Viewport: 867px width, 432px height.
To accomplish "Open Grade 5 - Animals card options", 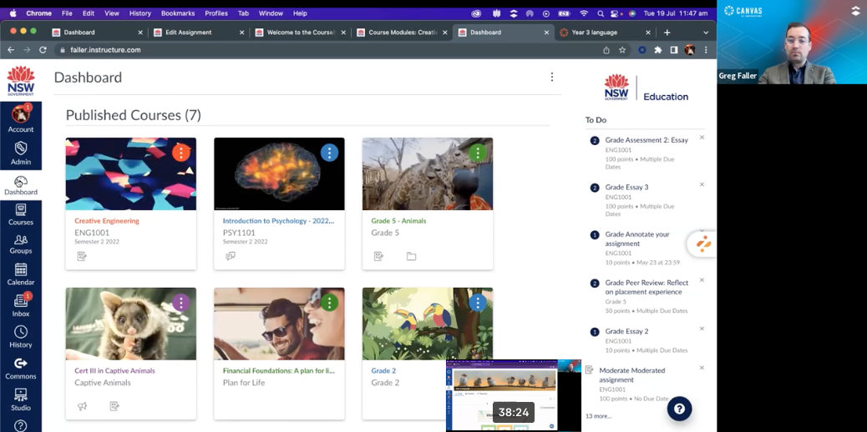I will pyautogui.click(x=477, y=152).
